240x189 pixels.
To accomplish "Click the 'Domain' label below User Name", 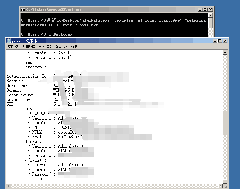I will (x=14, y=90).
